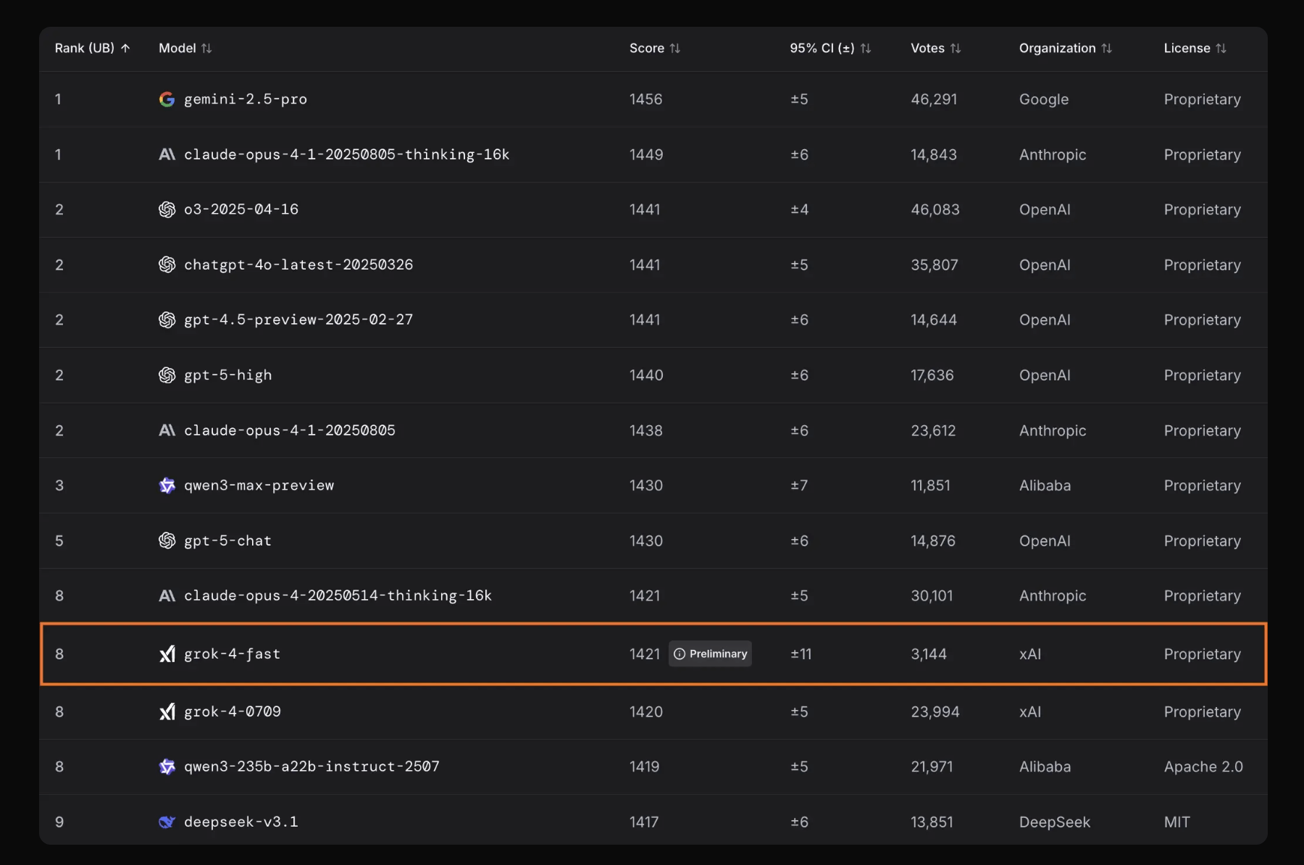This screenshot has height=865, width=1304.
Task: Sort table by Score column label
Action: point(647,48)
